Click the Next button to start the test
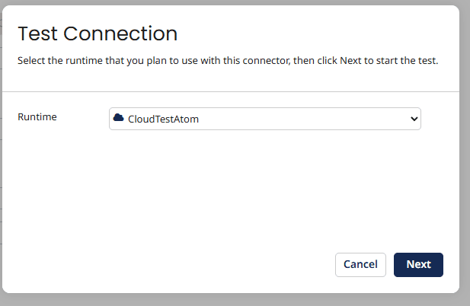 [x=418, y=264]
